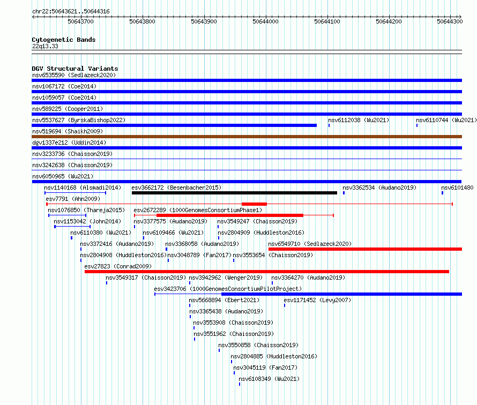Select the brown nsv519694 (Shaikh2009) bar

(247, 137)
